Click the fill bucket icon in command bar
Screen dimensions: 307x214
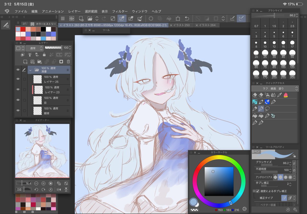(169, 18)
